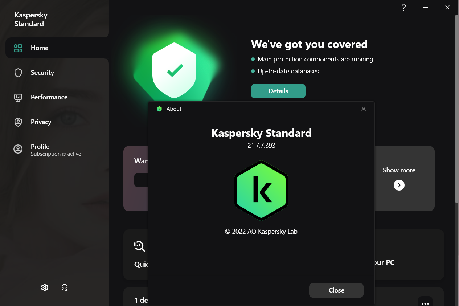The height and width of the screenshot is (306, 459).
Task: Click the Show more card
Action: (405, 179)
